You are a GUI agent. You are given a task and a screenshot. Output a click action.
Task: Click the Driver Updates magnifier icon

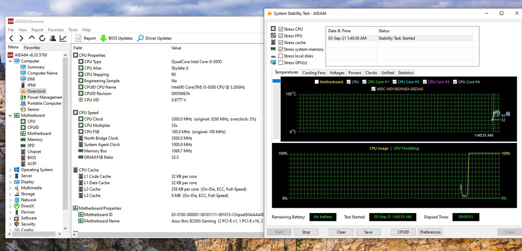pos(140,38)
